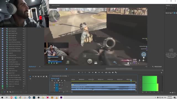Screen dimensions: 177x99
Task: Switch Project panel to Freeform View
Action: [10, 92]
